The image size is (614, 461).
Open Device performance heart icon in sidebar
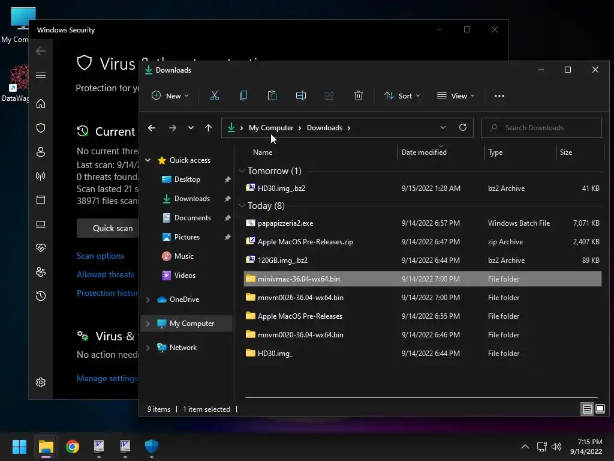click(41, 248)
